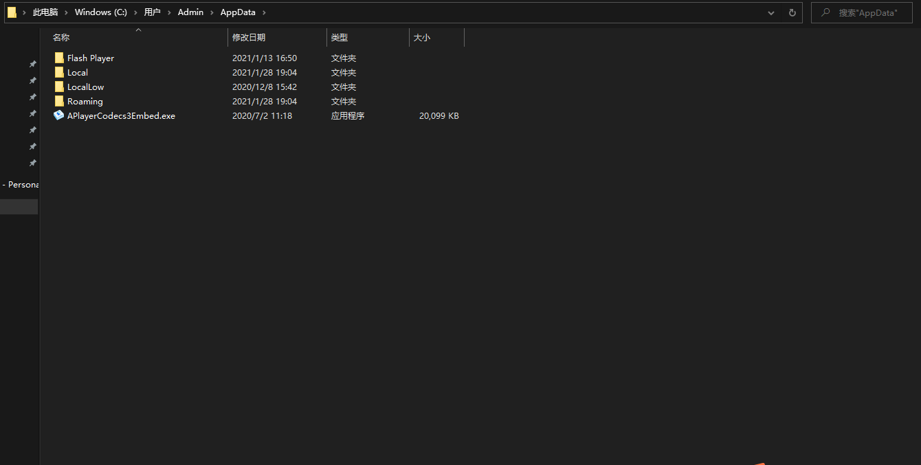Image resolution: width=921 pixels, height=465 pixels.
Task: Open the Roaming folder
Action: point(85,101)
